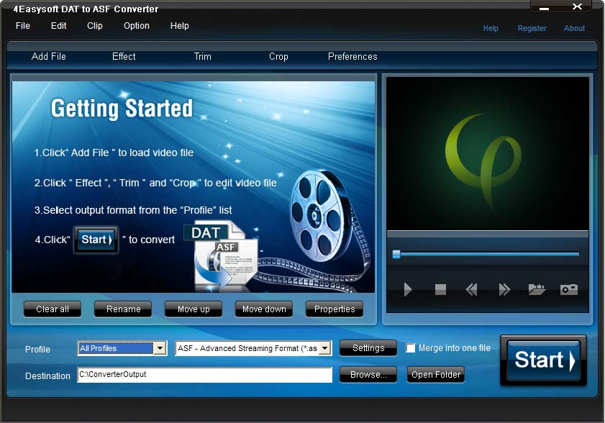This screenshot has height=423, width=605.
Task: Open Preferences from the toolbar
Action: click(352, 56)
